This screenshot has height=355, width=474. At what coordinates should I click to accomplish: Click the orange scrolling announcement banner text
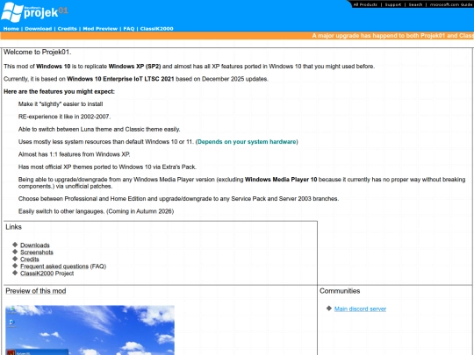(x=392, y=36)
